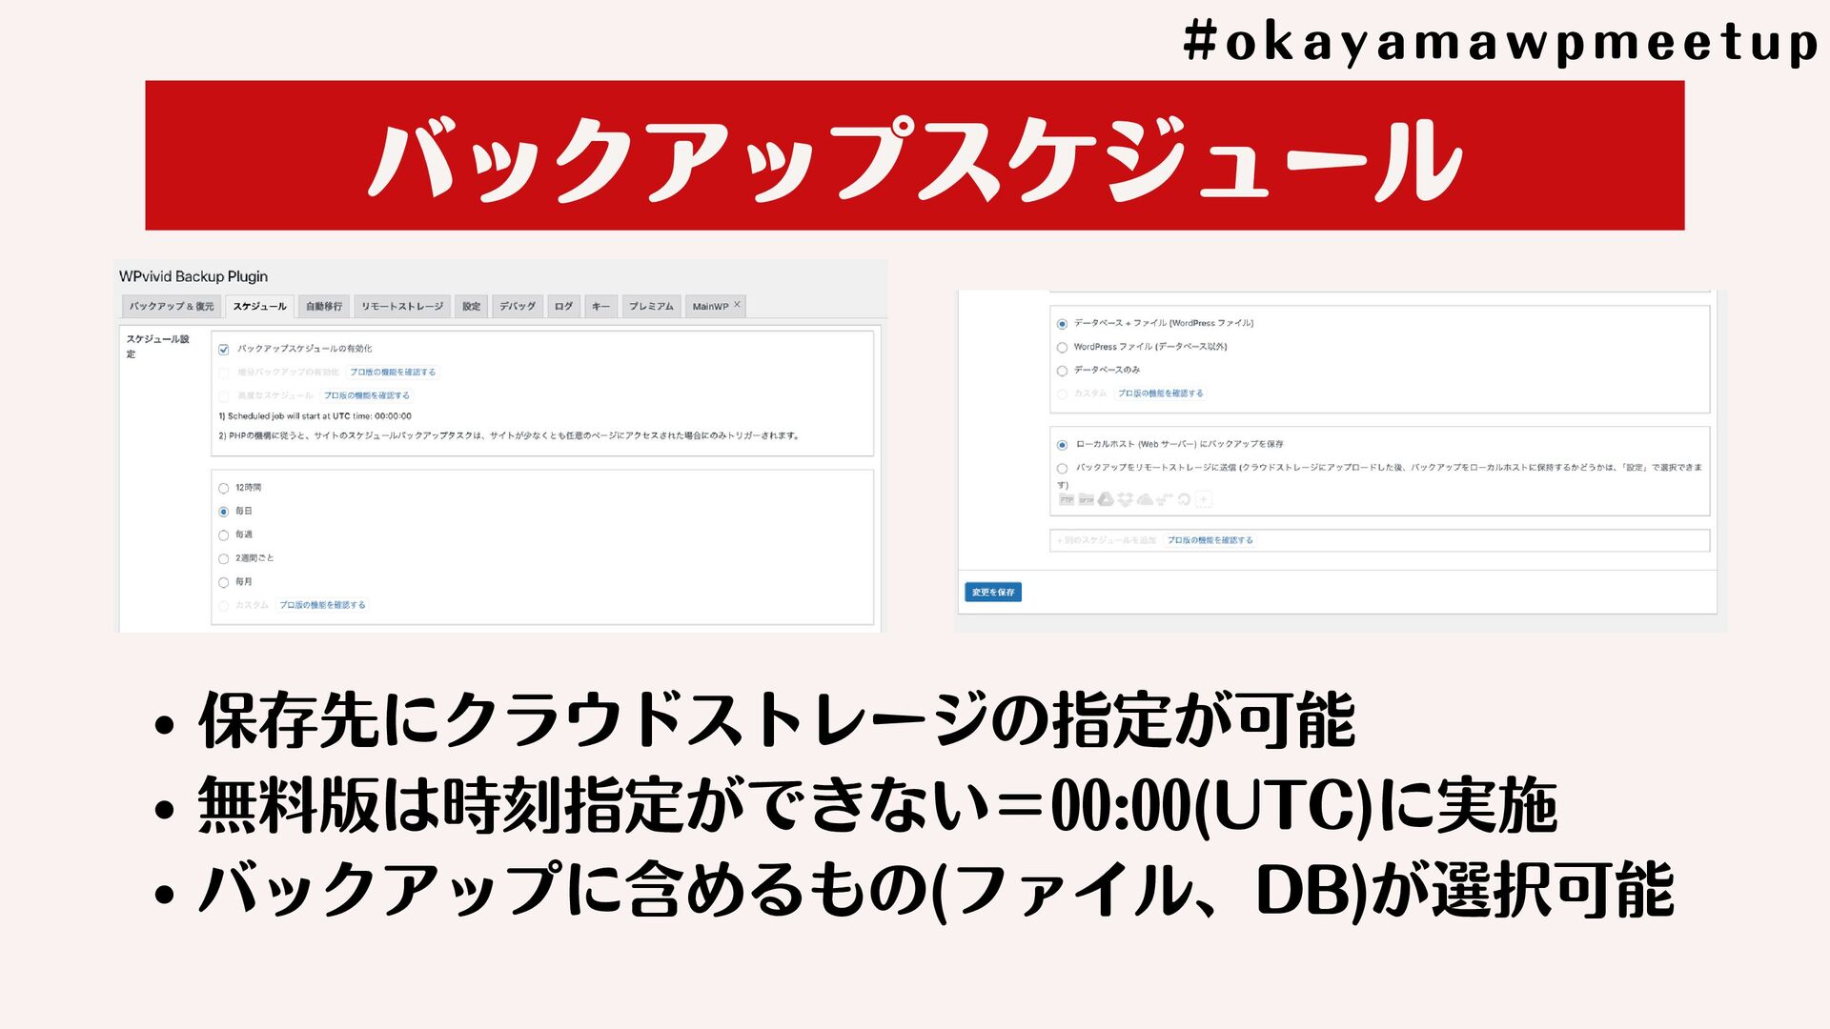Open the プレミアム tab

651,307
